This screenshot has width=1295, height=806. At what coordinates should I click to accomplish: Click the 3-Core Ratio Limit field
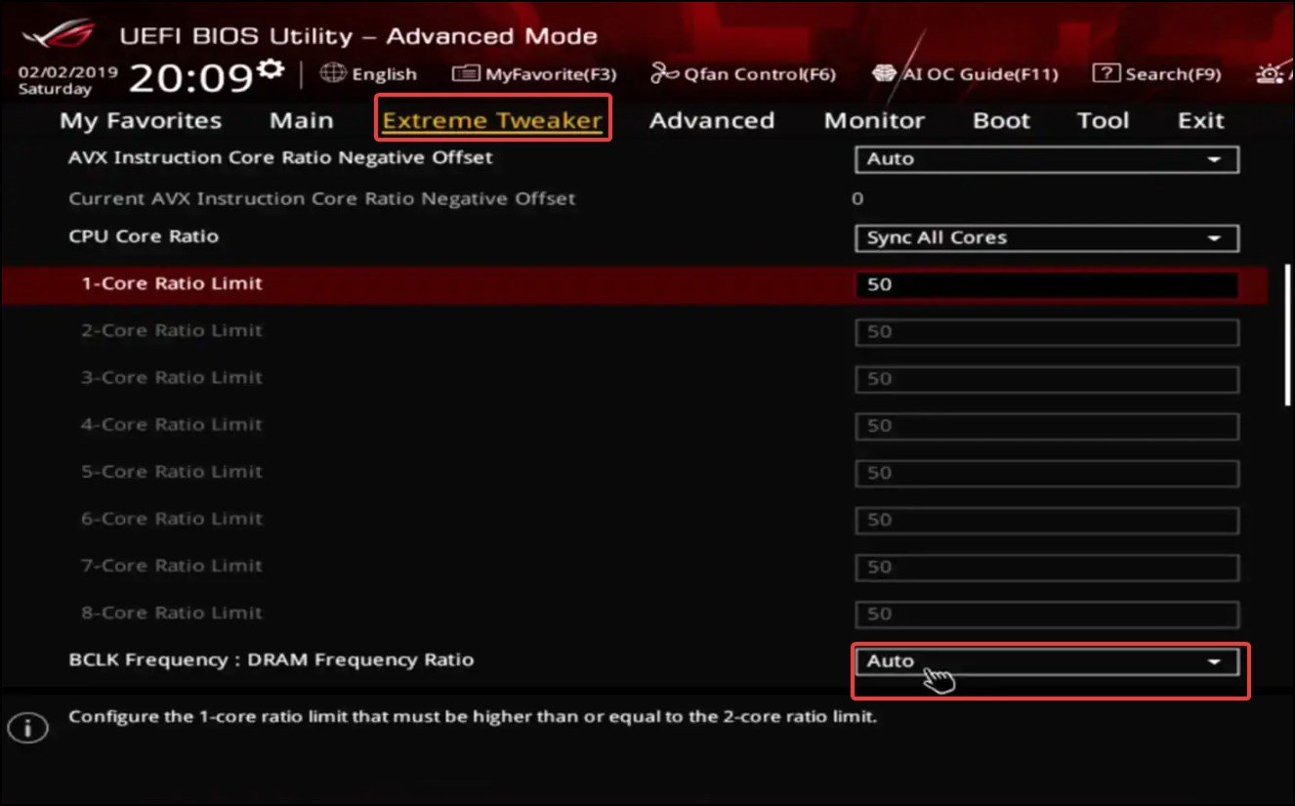(x=1047, y=379)
